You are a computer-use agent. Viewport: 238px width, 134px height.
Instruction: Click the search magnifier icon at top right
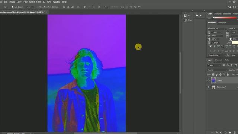click(229, 7)
